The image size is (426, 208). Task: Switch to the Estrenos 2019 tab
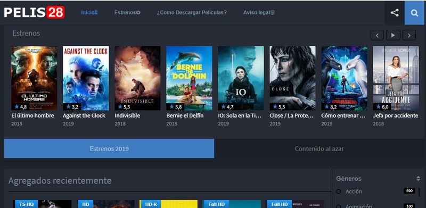[109, 148]
